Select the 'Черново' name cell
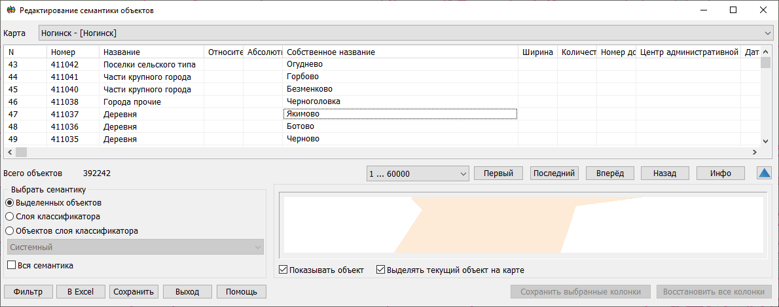Viewport: 779px width, 307px height. click(401, 139)
